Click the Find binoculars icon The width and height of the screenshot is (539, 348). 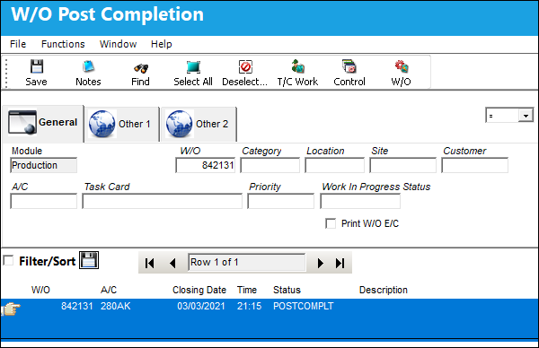click(x=141, y=68)
